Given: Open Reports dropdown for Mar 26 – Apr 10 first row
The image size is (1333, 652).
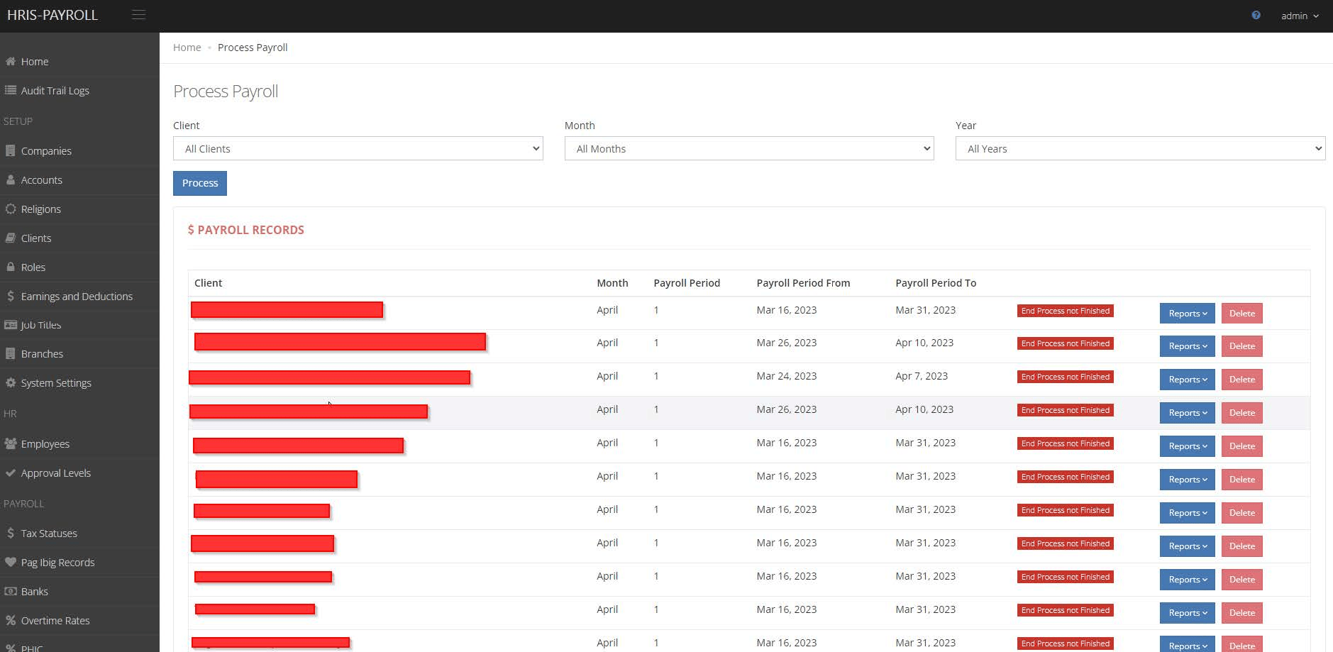Looking at the screenshot, I should point(1188,346).
